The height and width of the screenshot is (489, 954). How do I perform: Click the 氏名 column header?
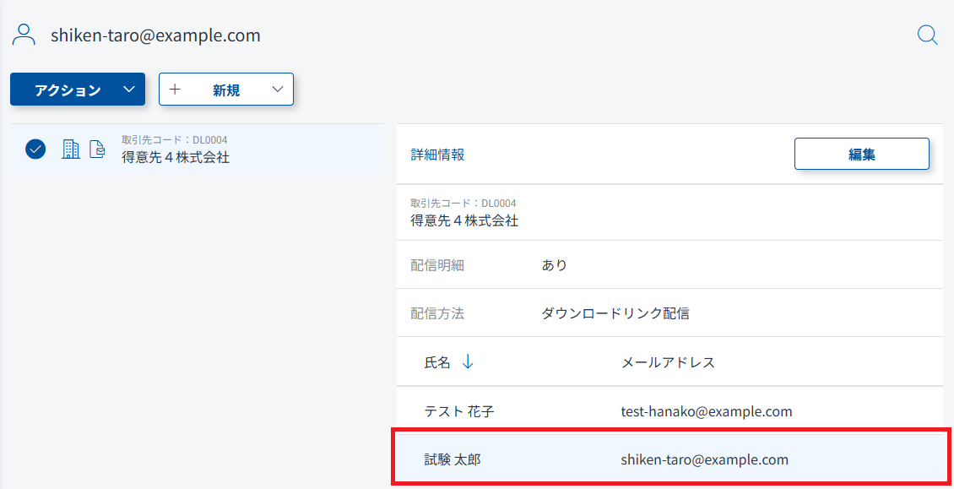pyautogui.click(x=437, y=362)
